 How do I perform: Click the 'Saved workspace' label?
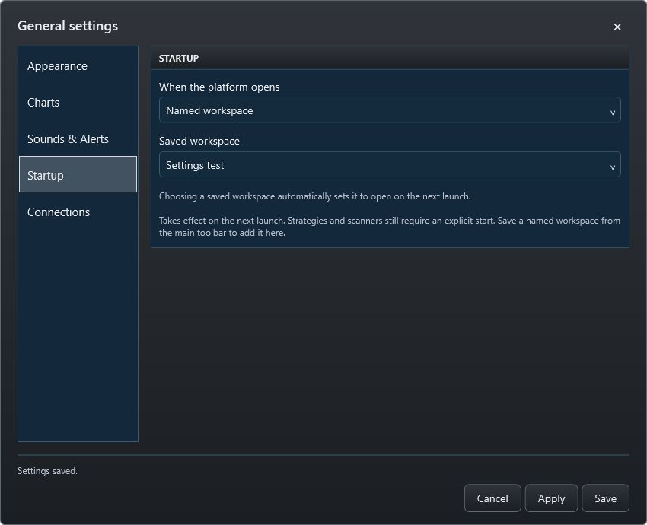[x=199, y=141]
